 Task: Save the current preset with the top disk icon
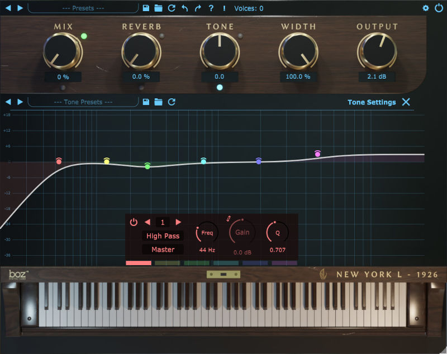(x=146, y=8)
